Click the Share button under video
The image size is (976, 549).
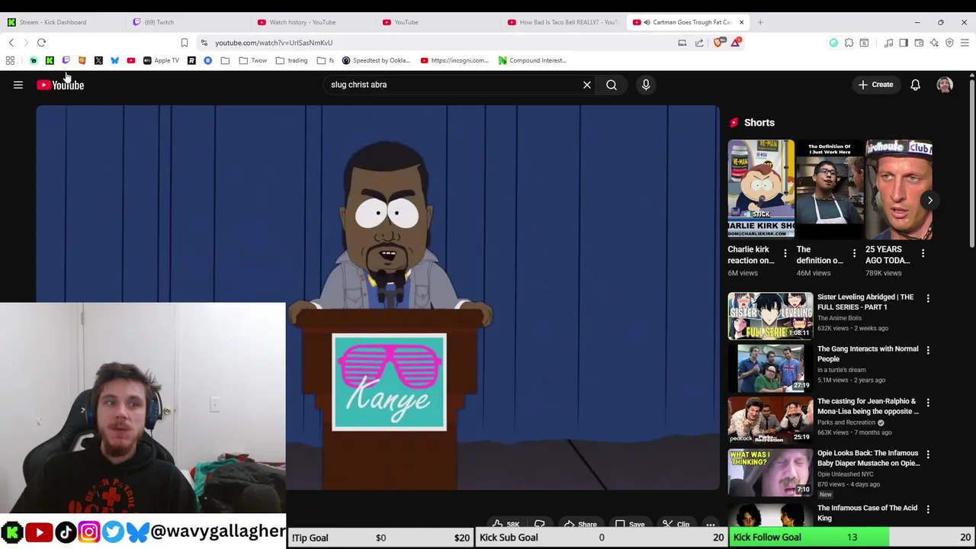(579, 524)
